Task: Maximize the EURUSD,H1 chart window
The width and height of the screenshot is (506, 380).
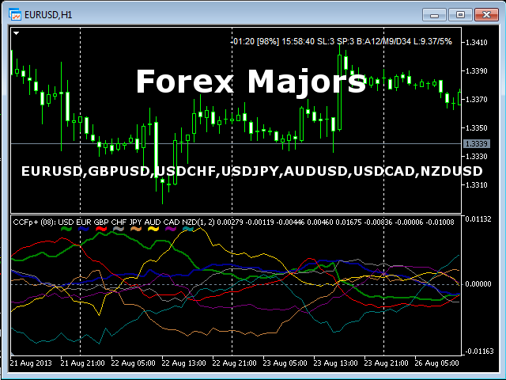Action: pos(459,14)
